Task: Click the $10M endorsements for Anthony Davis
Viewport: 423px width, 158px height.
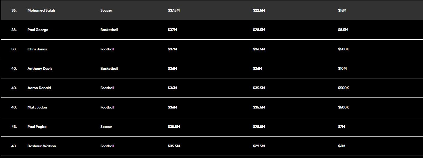Action: (x=342, y=69)
